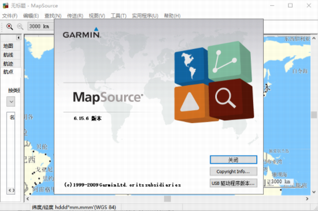Viewport: 318px width, 211px height.
Task: Click the blue world map cube icon
Action: tap(191, 66)
